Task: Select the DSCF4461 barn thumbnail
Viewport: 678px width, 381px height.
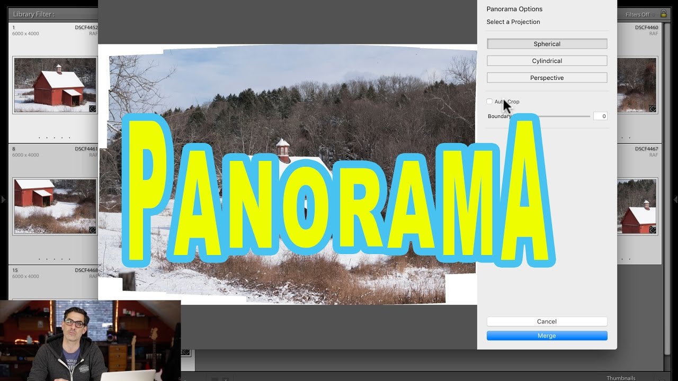Action: coord(55,206)
